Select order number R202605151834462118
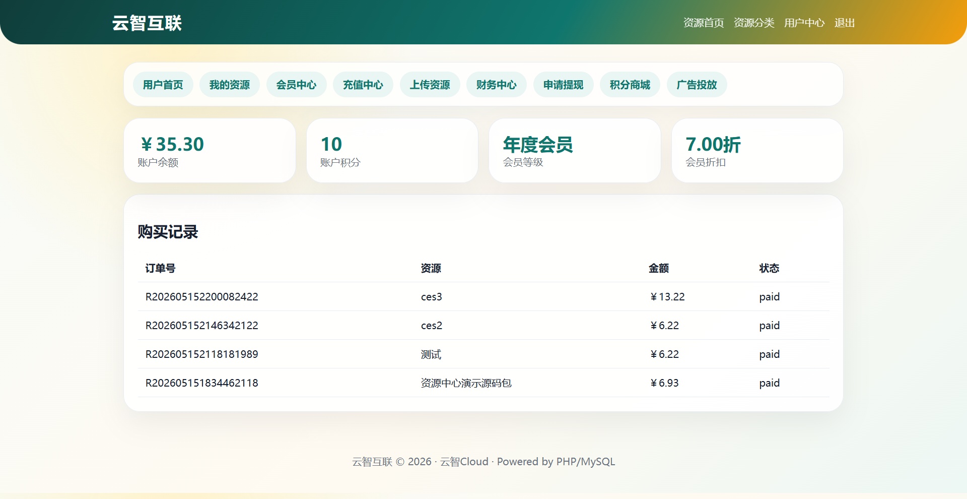The width and height of the screenshot is (967, 499). click(201, 383)
